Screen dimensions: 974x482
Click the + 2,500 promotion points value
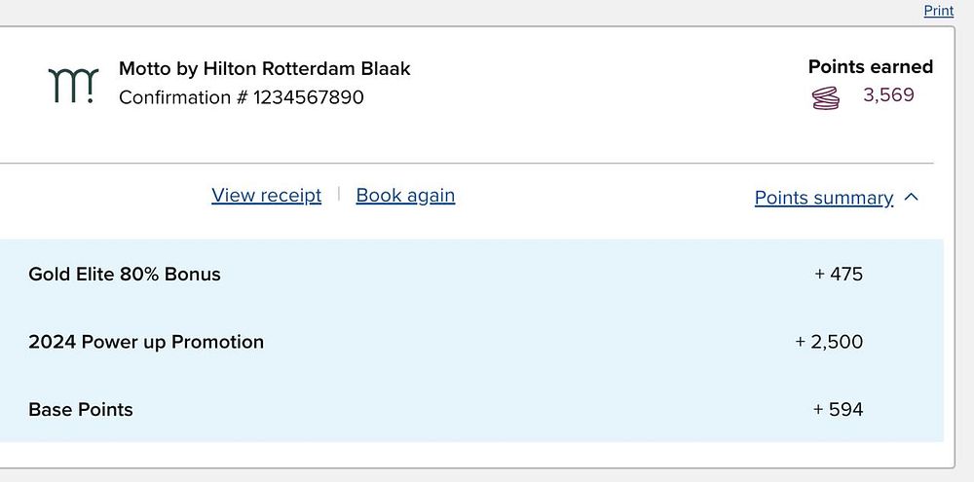point(829,342)
